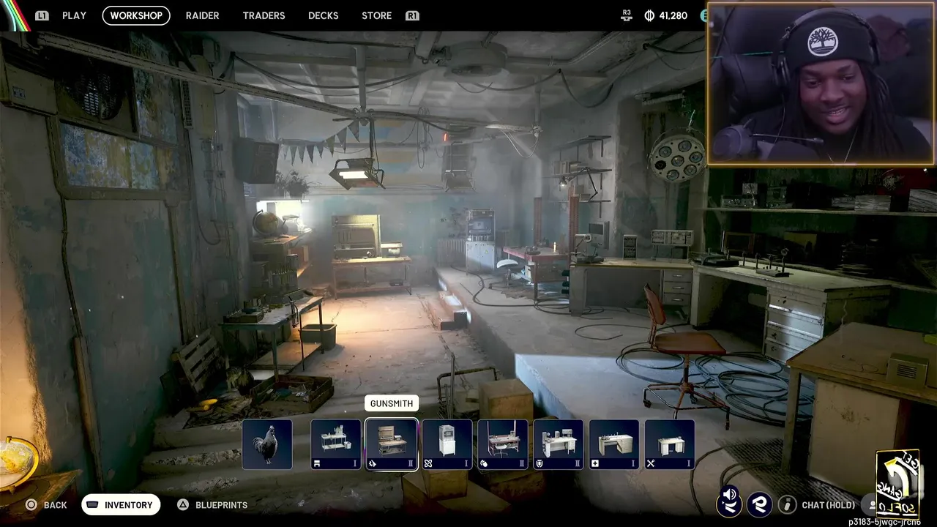Click CHAT (HOLD) prompt

pos(828,505)
